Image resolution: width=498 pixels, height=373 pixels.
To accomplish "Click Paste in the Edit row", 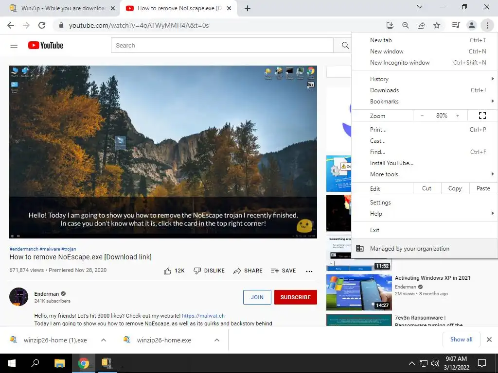I will tap(483, 188).
